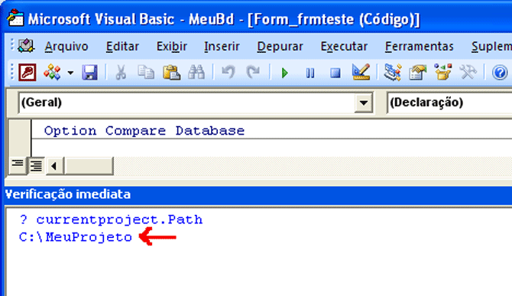The image size is (512, 296).
Task: Open the Object Browser icon
Action: tap(442, 72)
